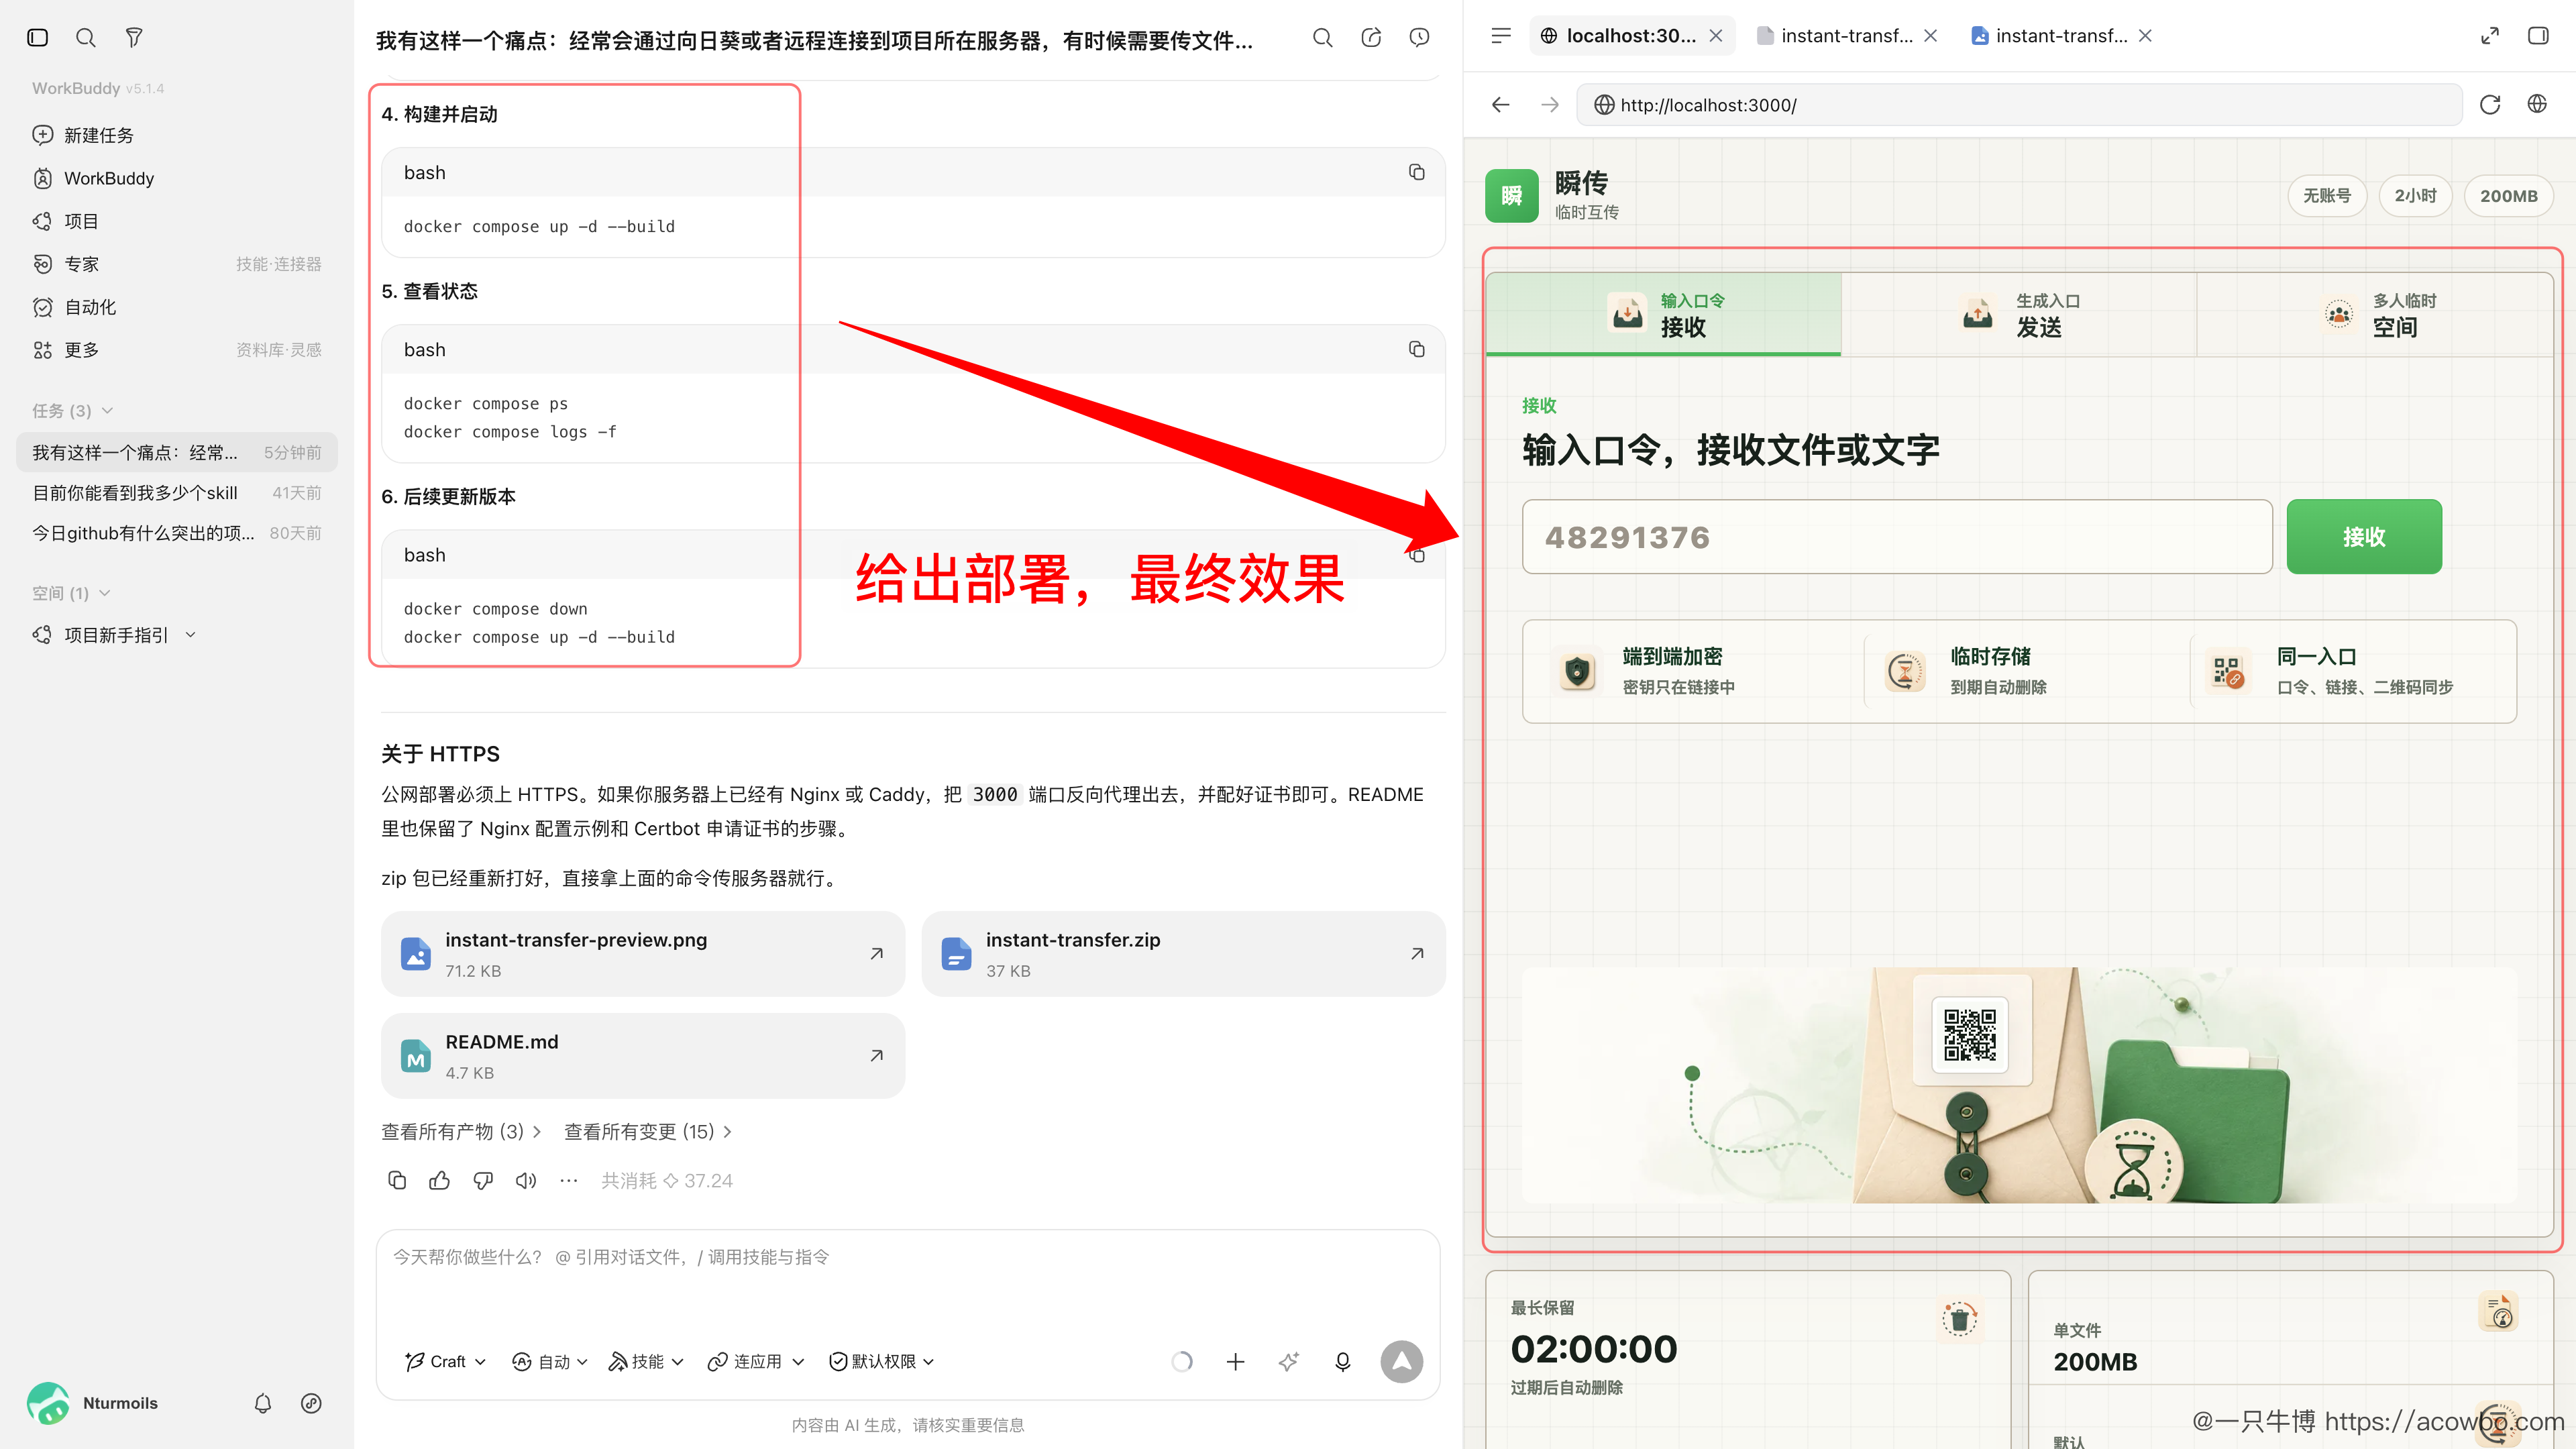
Task: Reload the localhost page
Action: tap(2490, 104)
